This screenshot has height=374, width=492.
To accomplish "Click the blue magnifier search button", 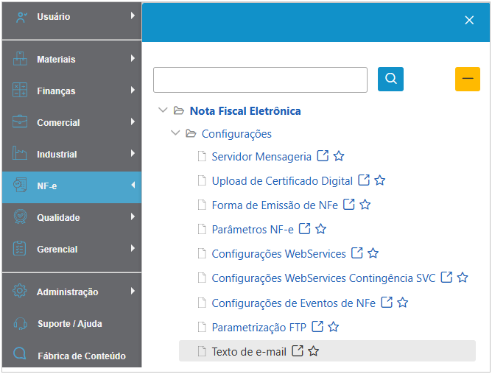I will point(390,79).
